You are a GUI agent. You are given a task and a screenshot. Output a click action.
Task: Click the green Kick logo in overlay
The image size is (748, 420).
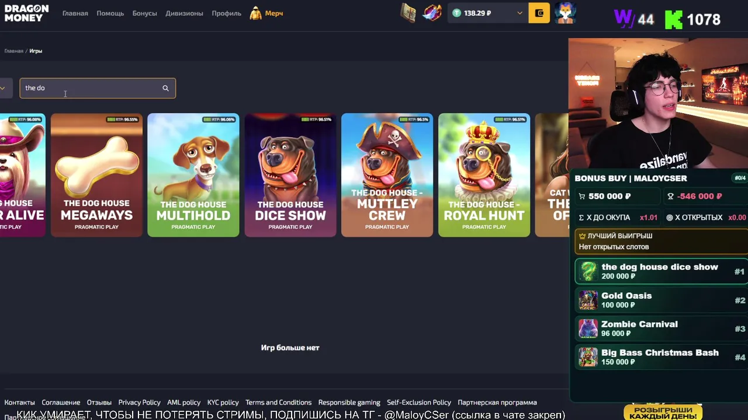point(674,19)
